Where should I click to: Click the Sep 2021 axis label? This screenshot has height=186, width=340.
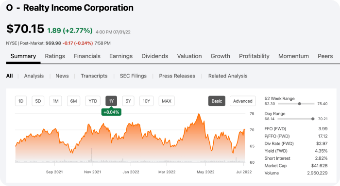(x=54, y=172)
